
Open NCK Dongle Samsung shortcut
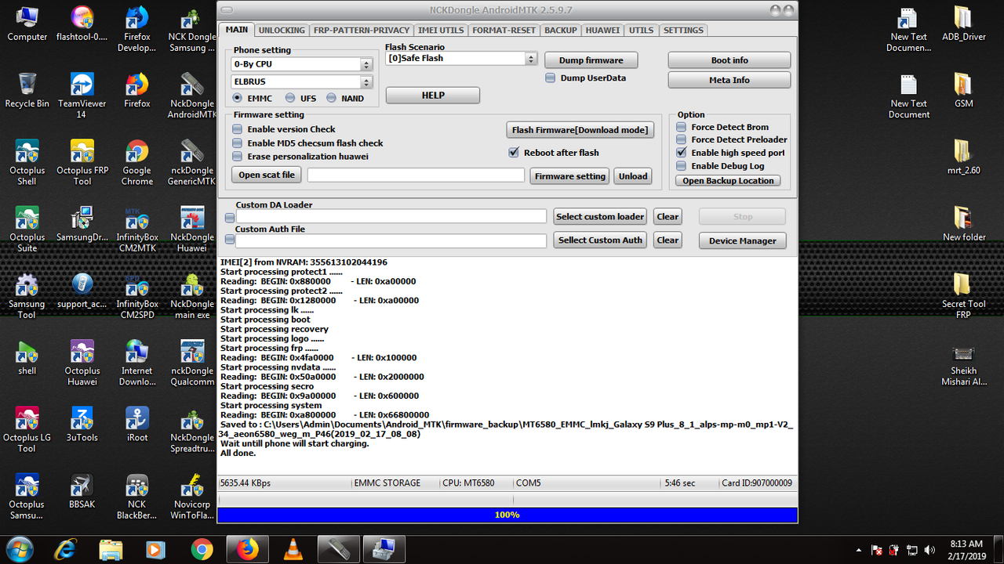coord(192,30)
